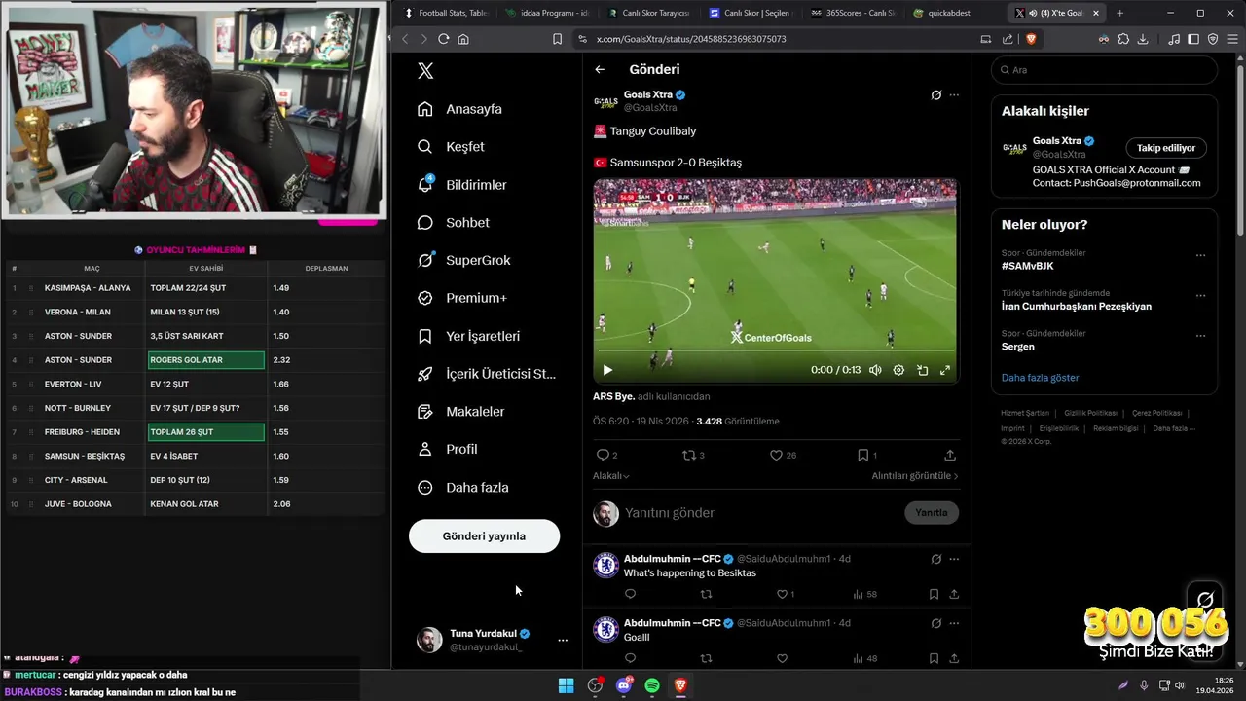
Task: Bookmark the "What's happening to Besiktas" reply
Action: 934,594
